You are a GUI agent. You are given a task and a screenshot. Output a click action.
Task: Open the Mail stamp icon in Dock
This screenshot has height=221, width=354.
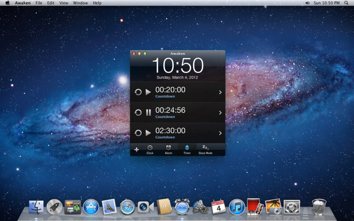click(110, 206)
